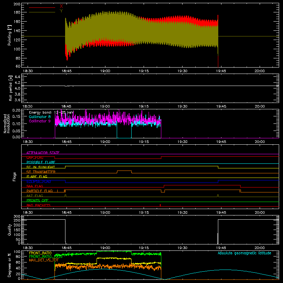Click the 'Flags' y-axis title
Screen dimensions: 283x283
pyautogui.click(x=15, y=177)
